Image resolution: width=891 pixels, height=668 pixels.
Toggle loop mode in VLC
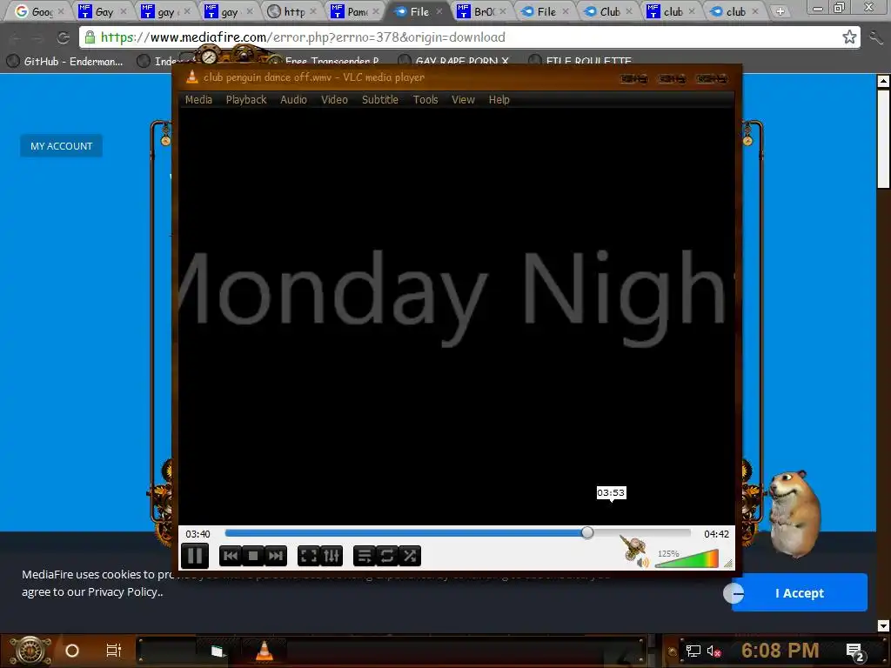387,556
